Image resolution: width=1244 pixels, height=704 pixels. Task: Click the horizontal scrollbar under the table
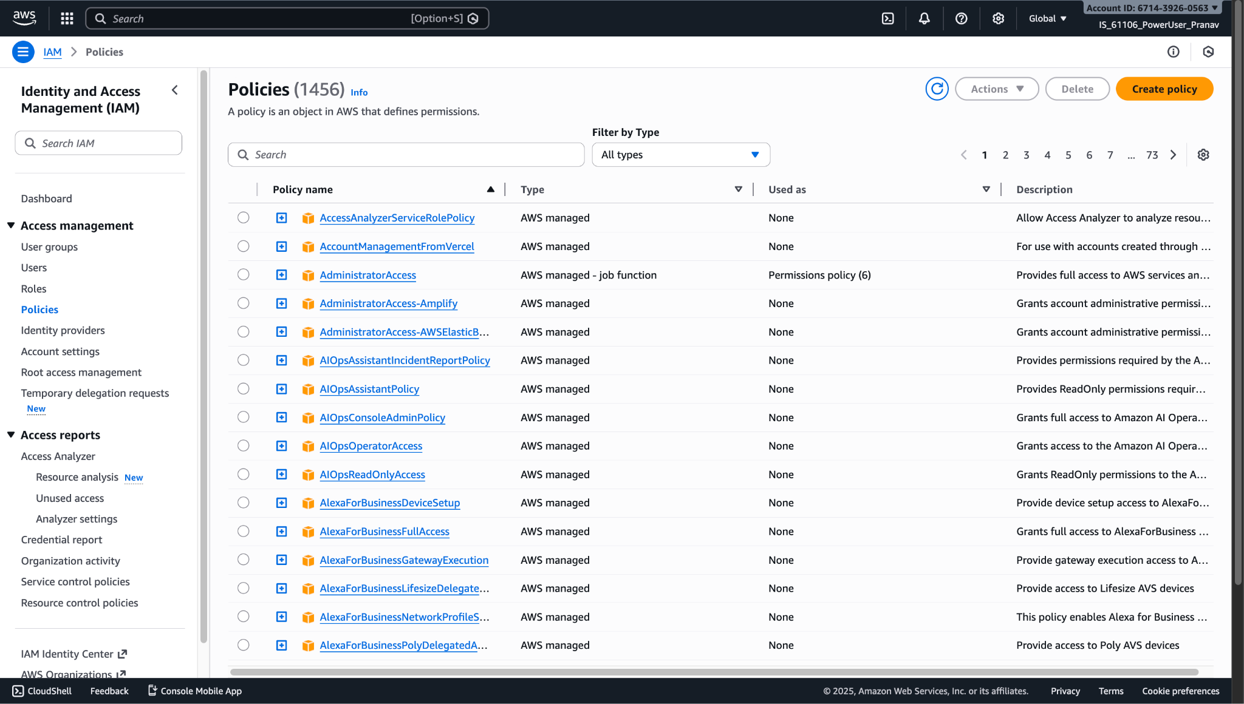[714, 672]
